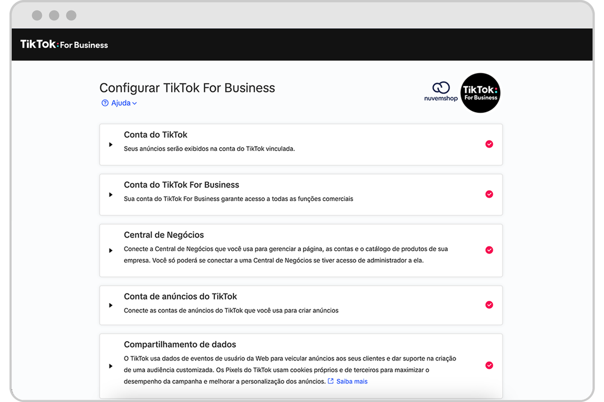Click the second gray window control dot

click(54, 16)
